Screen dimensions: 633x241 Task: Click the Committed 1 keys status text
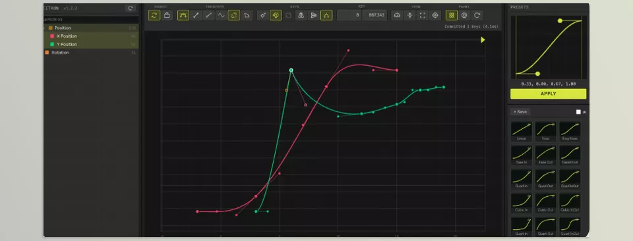(471, 26)
